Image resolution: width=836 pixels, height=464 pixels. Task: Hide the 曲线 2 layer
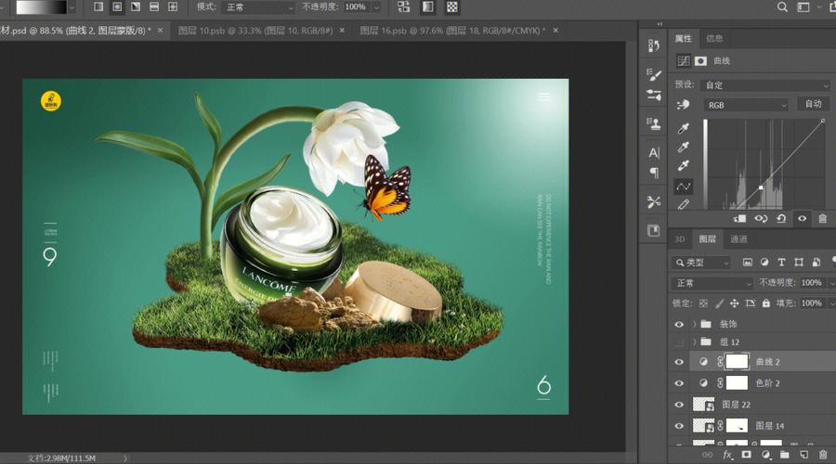(x=679, y=362)
